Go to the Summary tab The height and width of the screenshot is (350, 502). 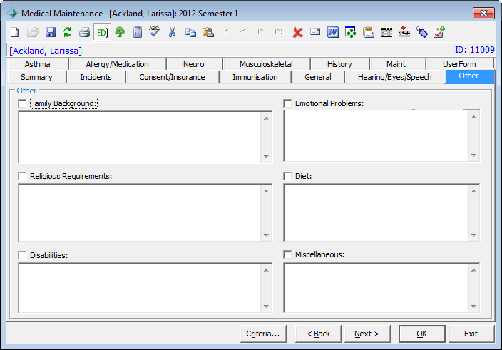[x=36, y=77]
